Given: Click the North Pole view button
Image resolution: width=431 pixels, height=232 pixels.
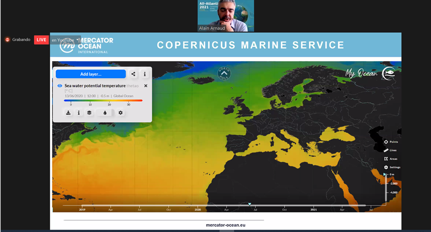Looking at the screenshot, I should [224, 73].
